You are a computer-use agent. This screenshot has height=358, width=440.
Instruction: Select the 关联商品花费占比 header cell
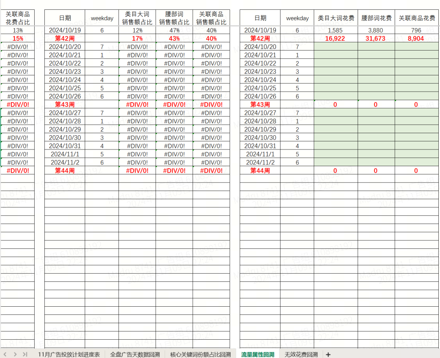[x=18, y=18]
